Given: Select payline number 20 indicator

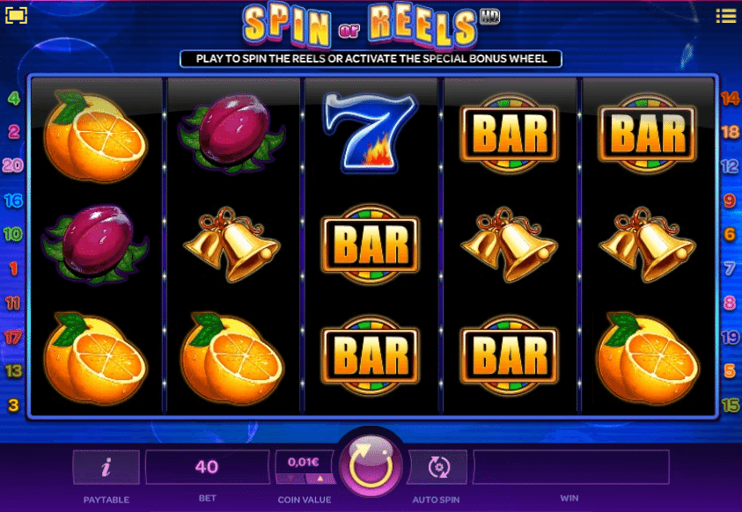Looking at the screenshot, I should [x=13, y=165].
